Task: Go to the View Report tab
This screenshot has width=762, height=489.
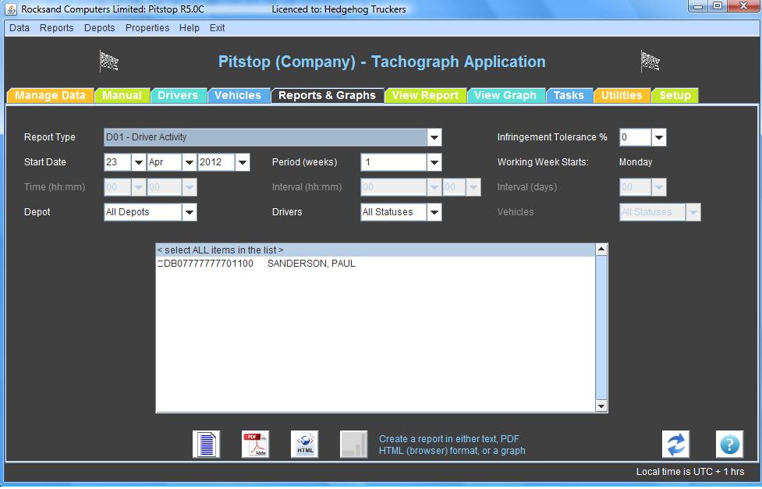Action: tap(425, 95)
